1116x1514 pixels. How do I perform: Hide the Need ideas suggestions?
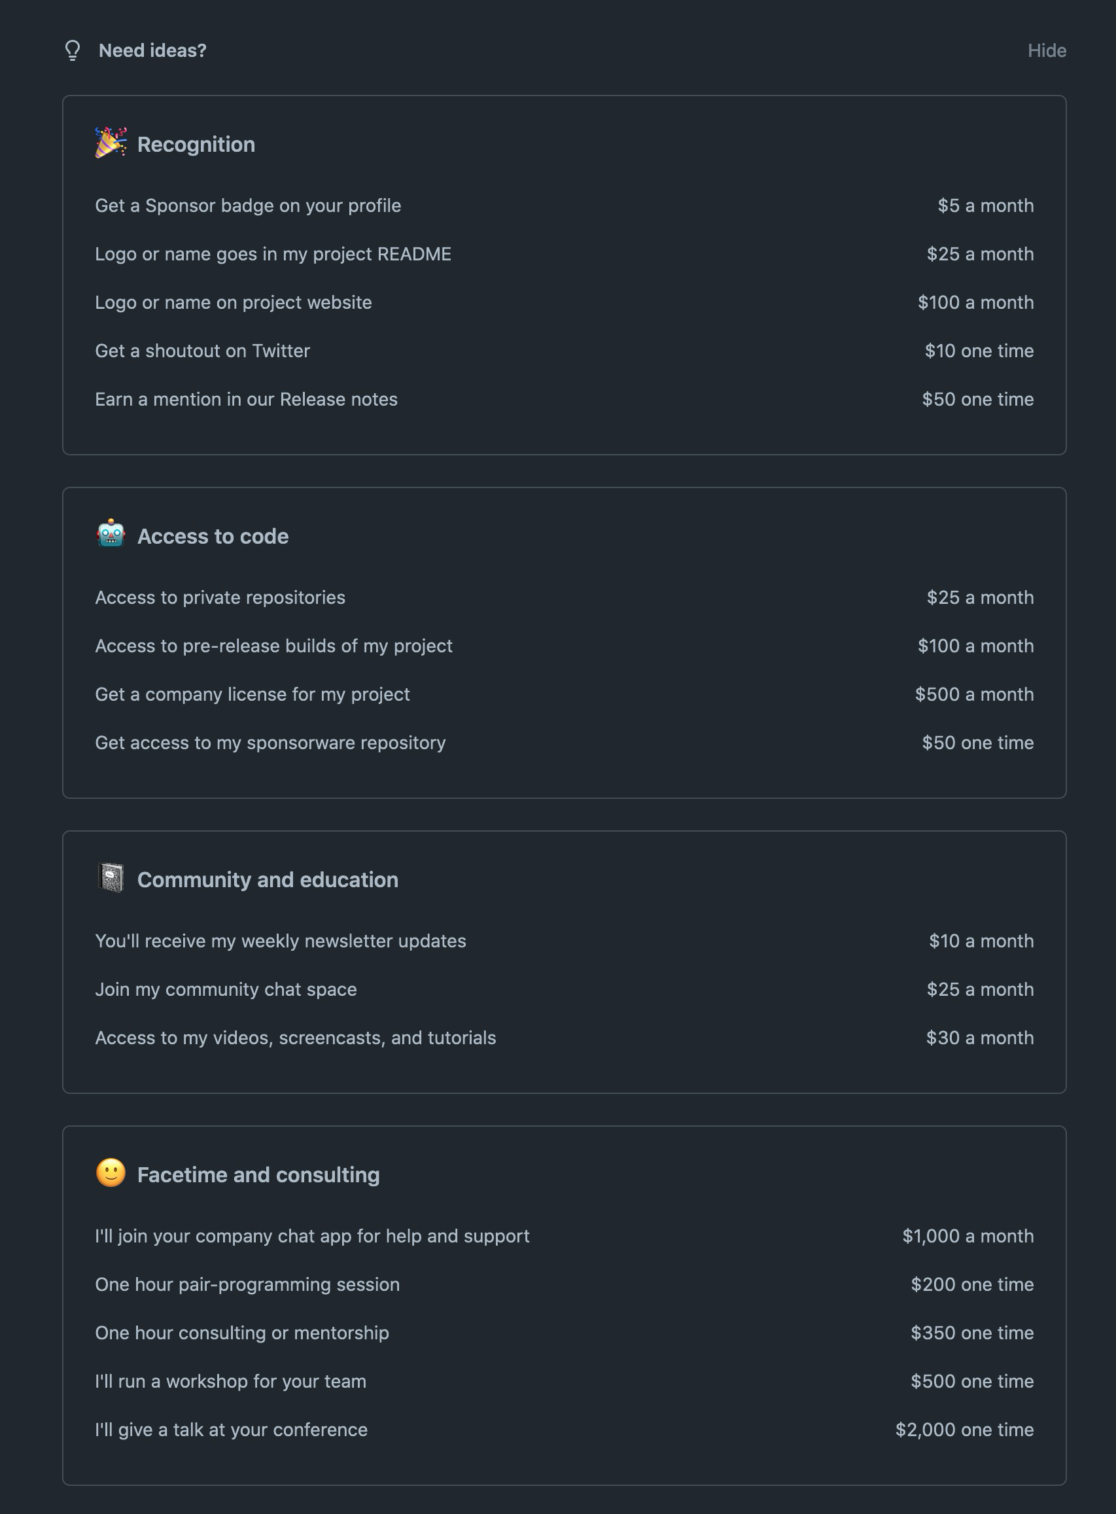[1046, 50]
